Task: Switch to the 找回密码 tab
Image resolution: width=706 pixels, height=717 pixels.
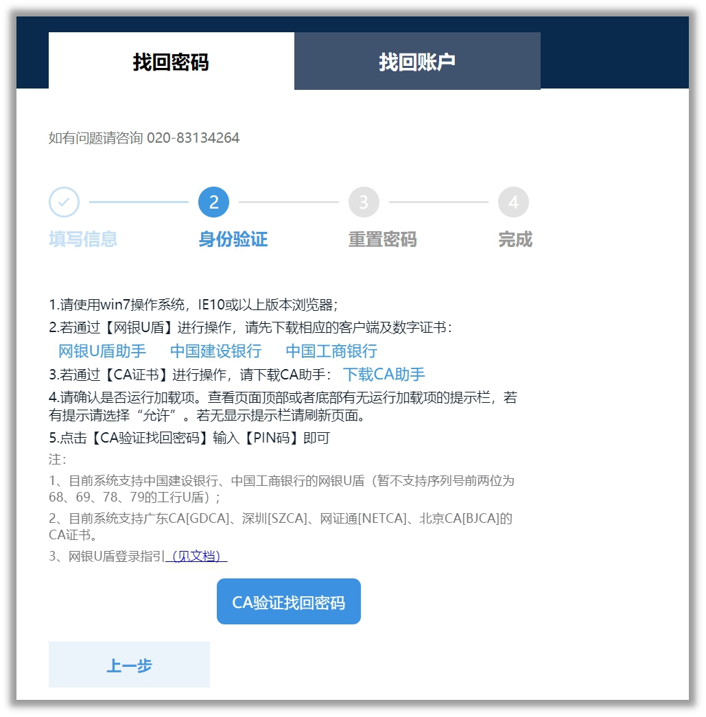Action: click(170, 60)
